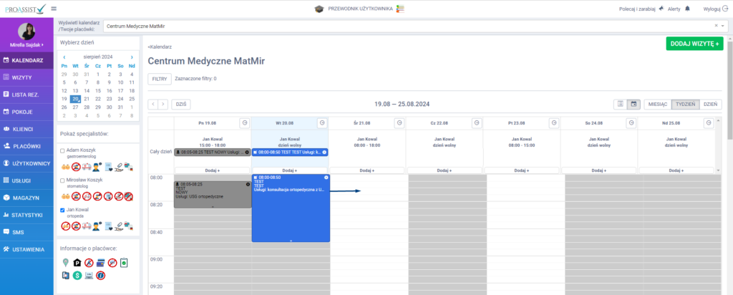Click the green Dodaj wizytę button
This screenshot has height=295, width=733.
[x=694, y=44]
